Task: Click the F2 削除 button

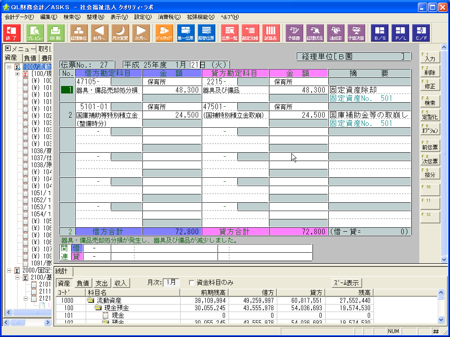Action: [x=430, y=71]
